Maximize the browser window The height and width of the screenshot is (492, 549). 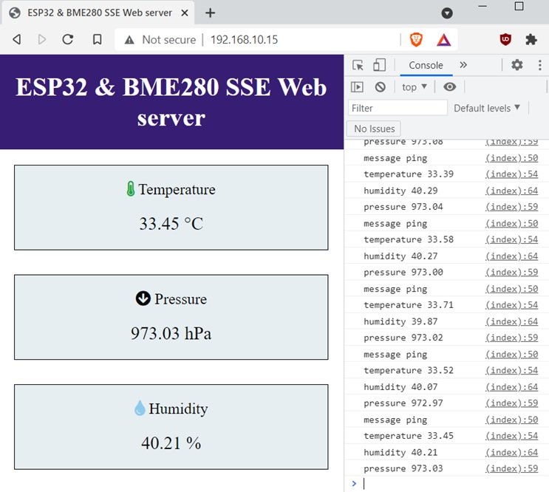pyautogui.click(x=519, y=6)
